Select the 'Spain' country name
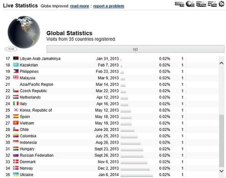 [x=25, y=117]
